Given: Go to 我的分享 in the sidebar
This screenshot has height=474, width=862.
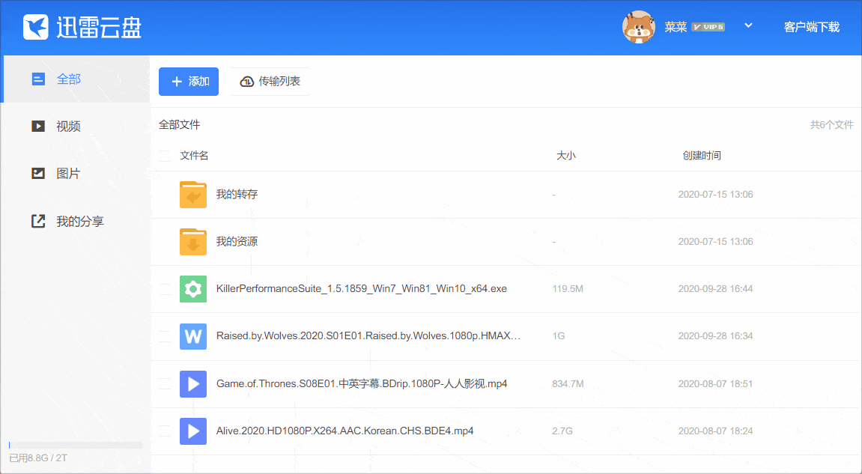Looking at the screenshot, I should [79, 222].
